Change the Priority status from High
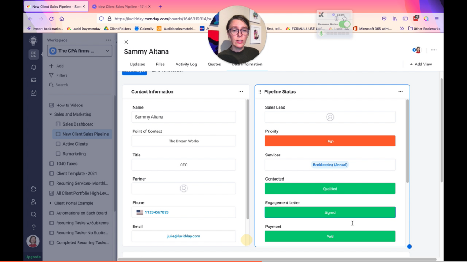 point(330,141)
